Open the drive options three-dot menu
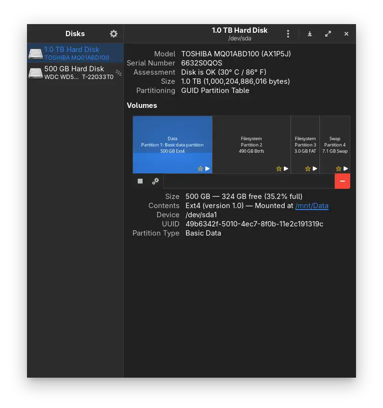The width and height of the screenshot is (383, 408). click(288, 34)
